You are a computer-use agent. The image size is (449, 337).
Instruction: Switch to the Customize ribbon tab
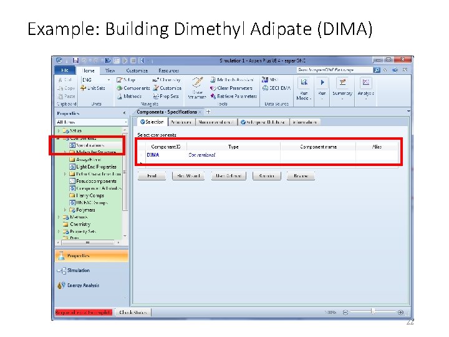[137, 70]
